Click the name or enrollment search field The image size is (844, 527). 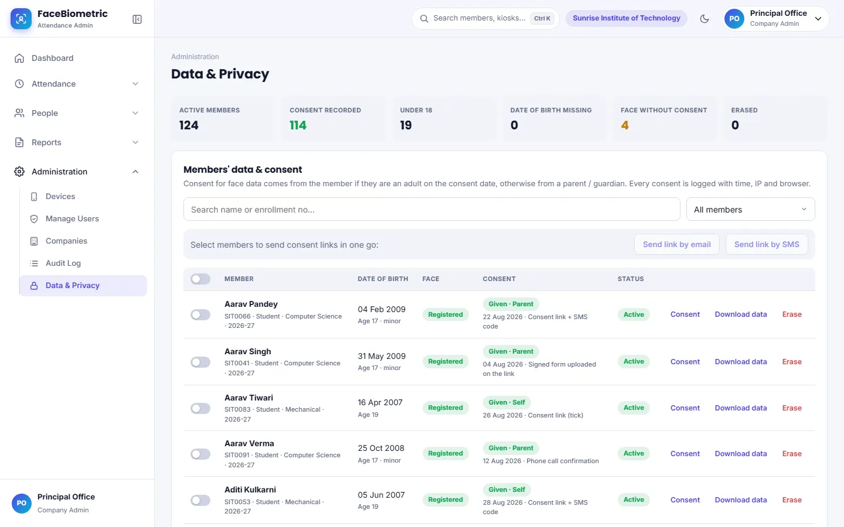coord(431,210)
